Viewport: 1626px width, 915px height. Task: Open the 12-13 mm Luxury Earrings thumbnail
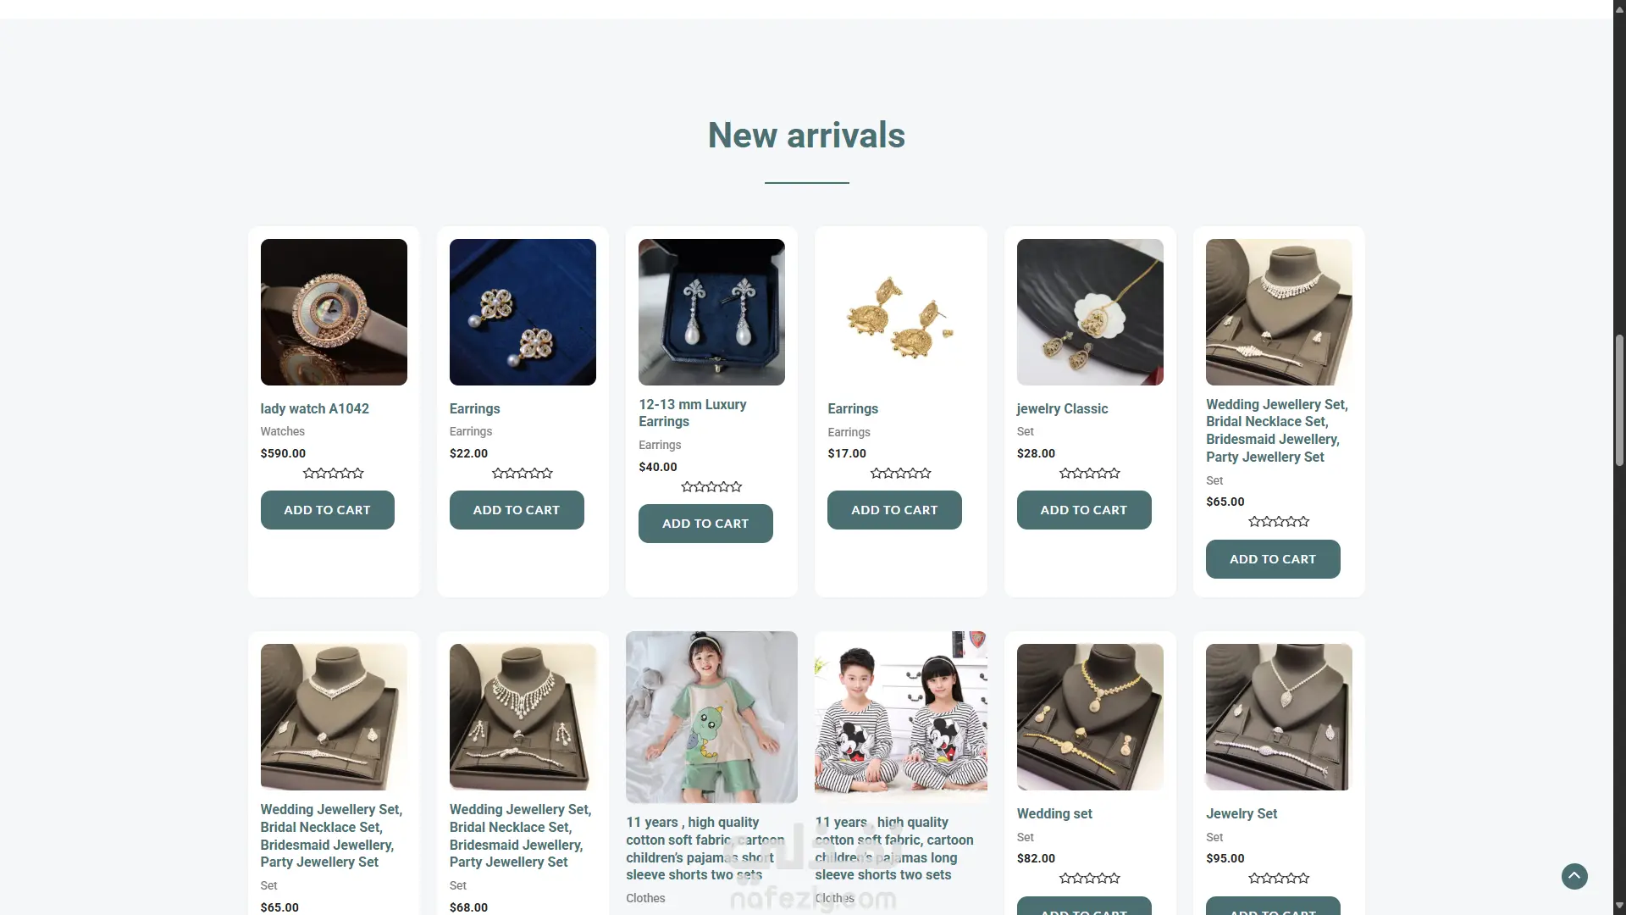[711, 312]
